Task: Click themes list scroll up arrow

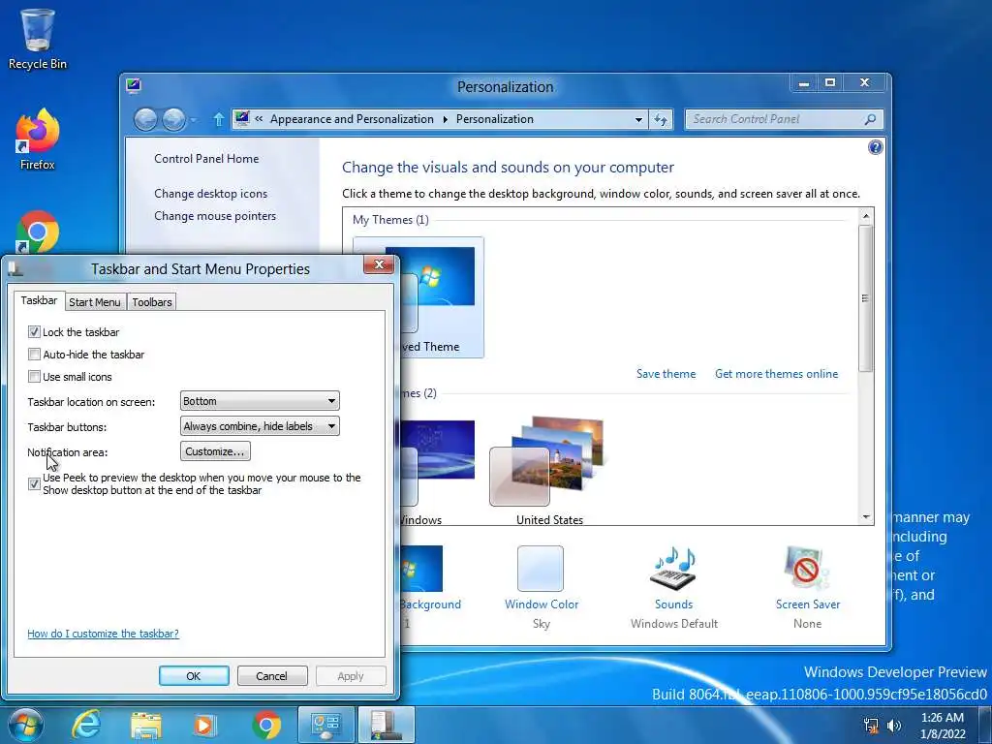Action: pyautogui.click(x=865, y=216)
